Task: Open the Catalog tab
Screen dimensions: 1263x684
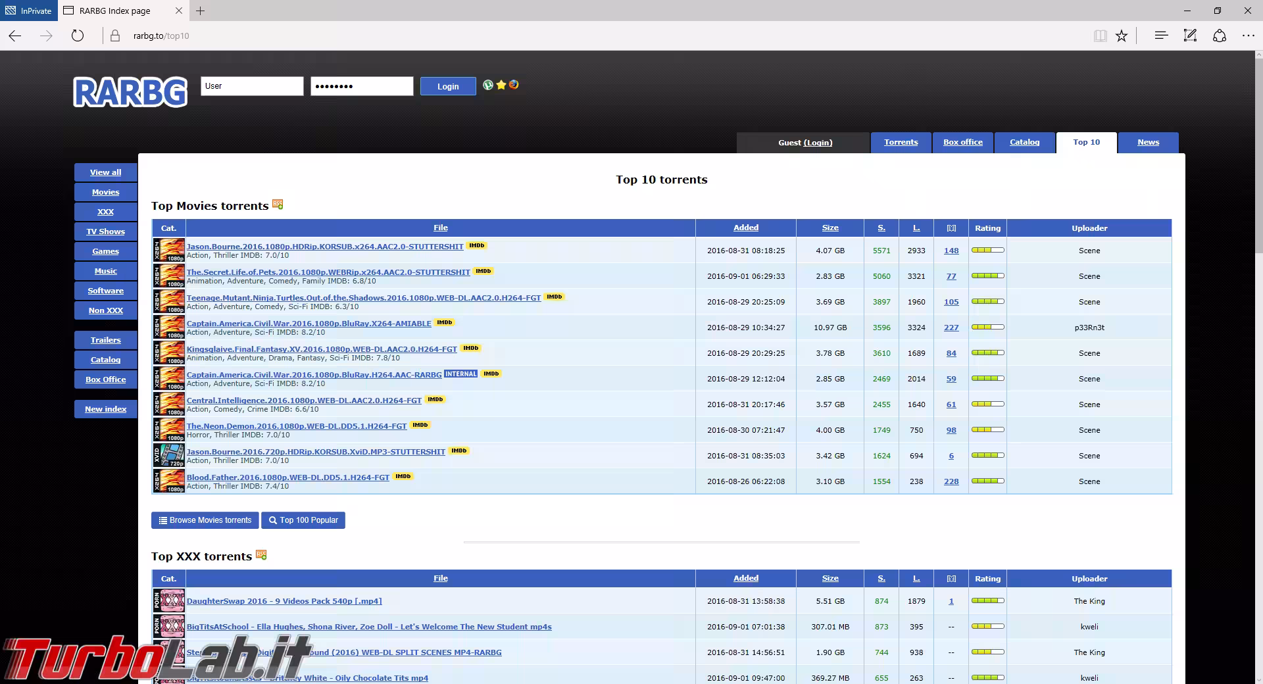Action: 1024,142
